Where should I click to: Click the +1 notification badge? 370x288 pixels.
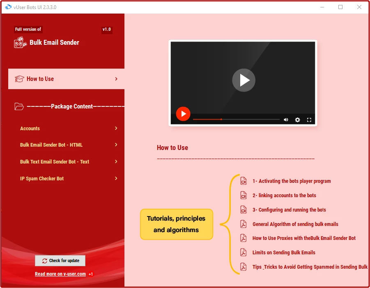pos(91,274)
